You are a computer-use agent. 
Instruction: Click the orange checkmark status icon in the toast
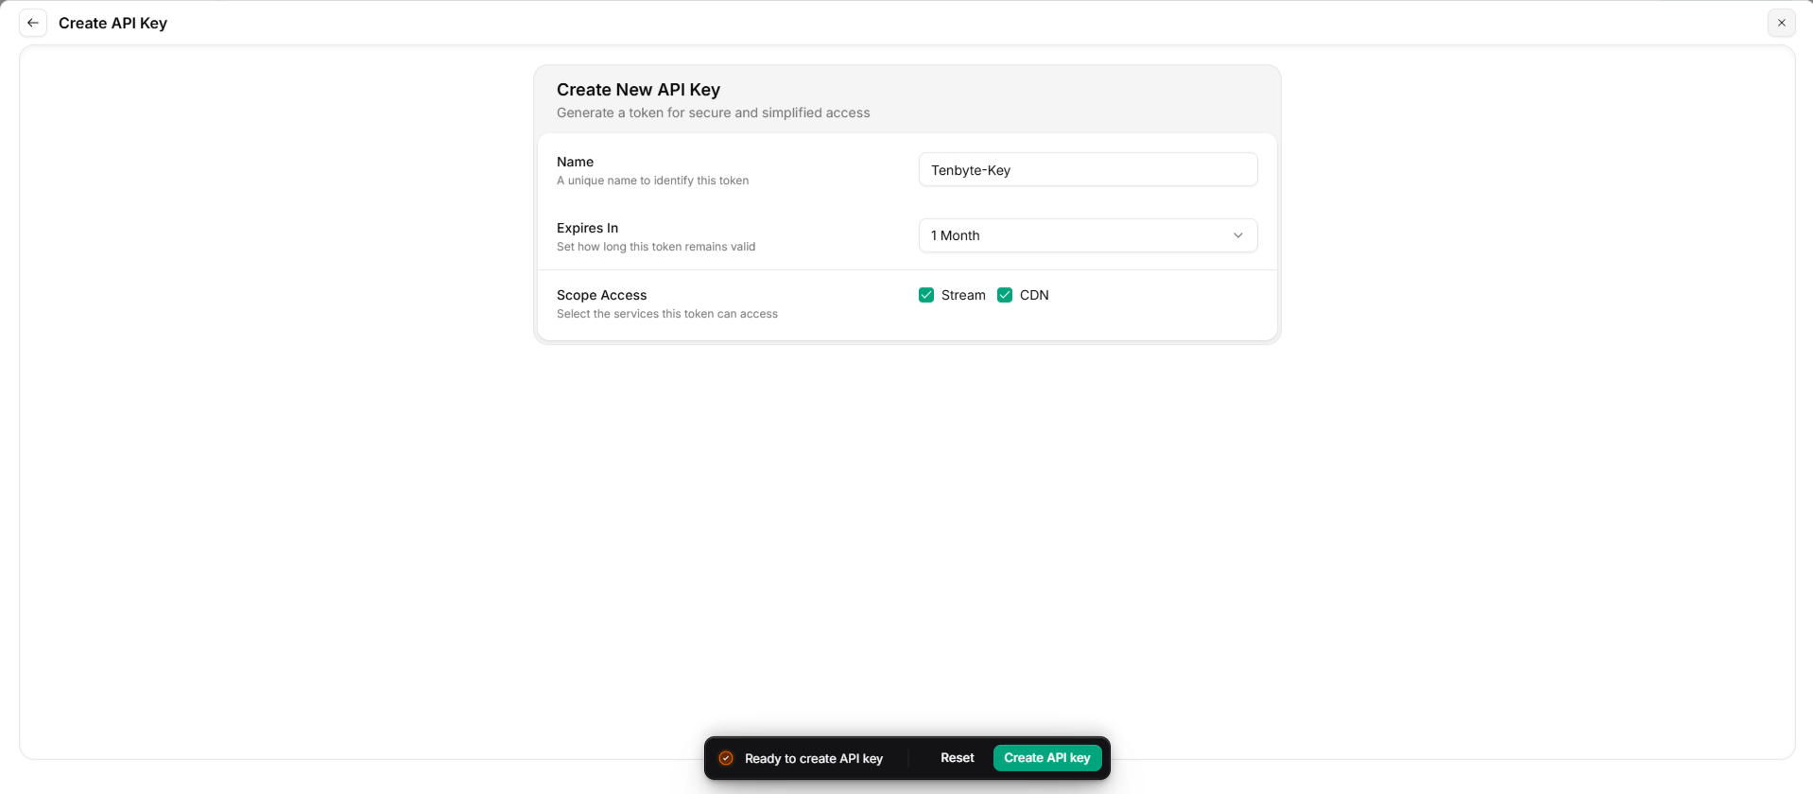pos(726,758)
